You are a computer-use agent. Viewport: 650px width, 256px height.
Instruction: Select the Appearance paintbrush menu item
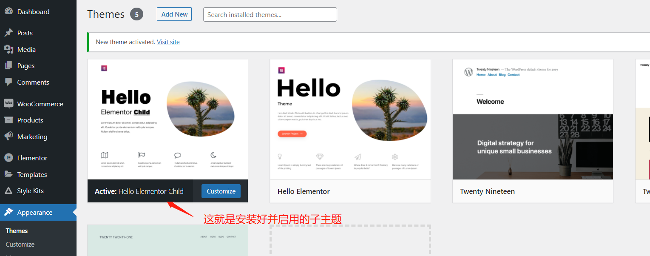coord(38,212)
